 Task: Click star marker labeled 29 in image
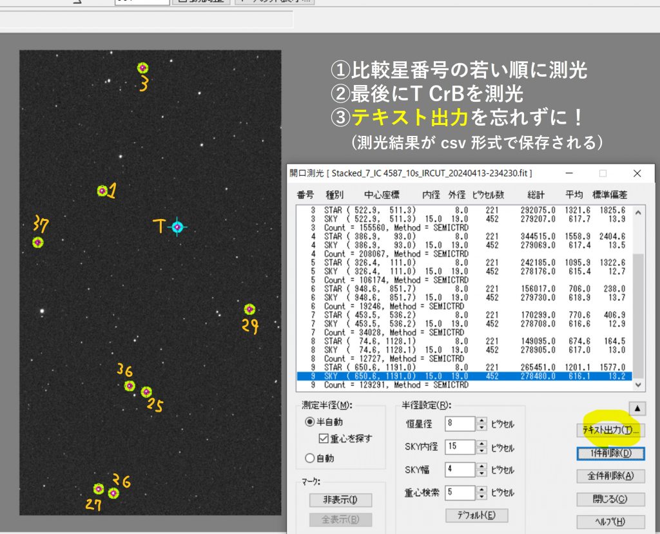pos(249,309)
